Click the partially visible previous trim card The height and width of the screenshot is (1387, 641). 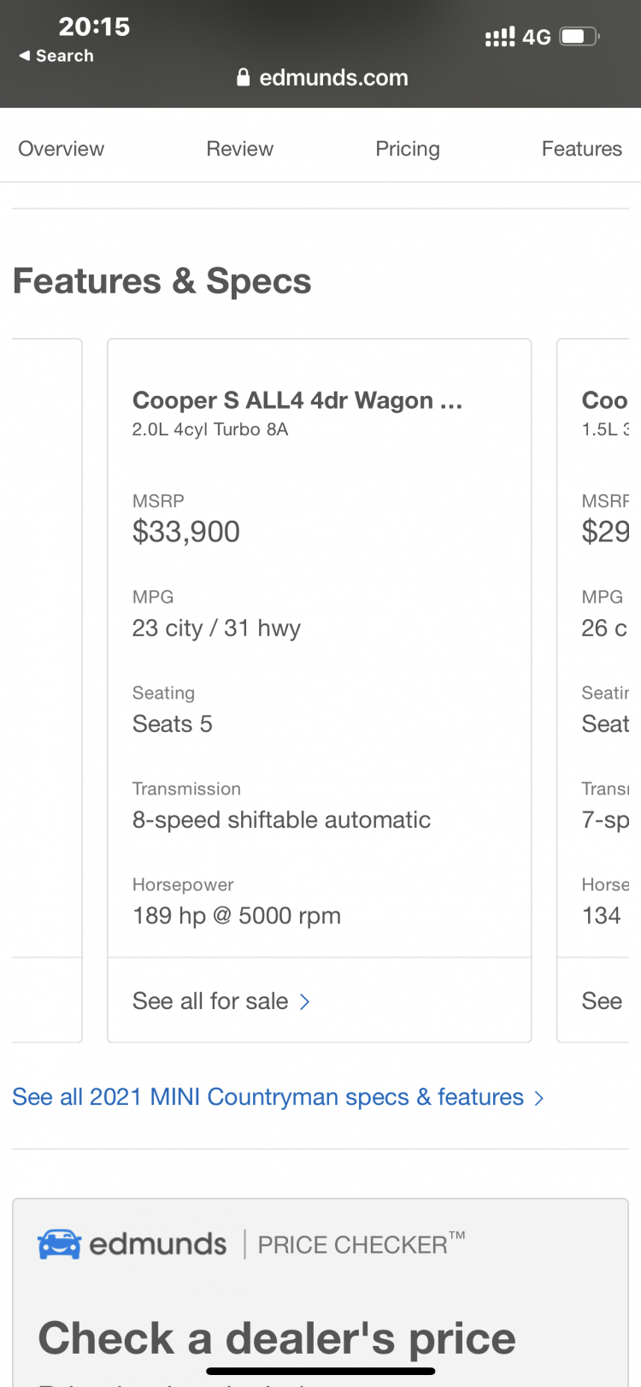click(x=47, y=691)
